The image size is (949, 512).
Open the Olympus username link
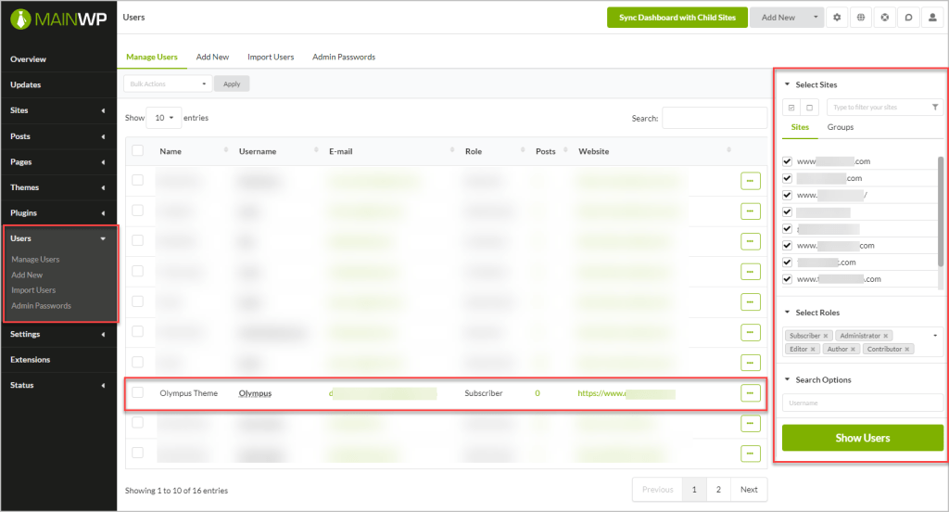[x=256, y=393]
